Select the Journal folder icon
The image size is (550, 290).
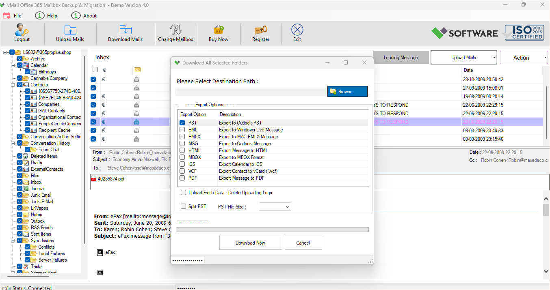point(26,189)
